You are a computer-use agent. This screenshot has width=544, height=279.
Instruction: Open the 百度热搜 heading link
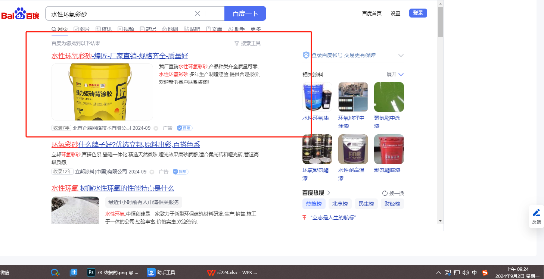316,193
